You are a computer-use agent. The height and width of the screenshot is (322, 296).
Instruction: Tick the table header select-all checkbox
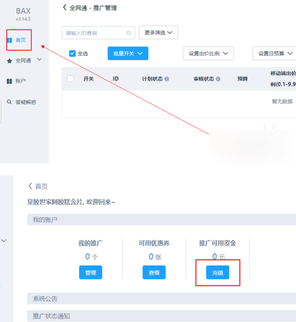tap(71, 78)
